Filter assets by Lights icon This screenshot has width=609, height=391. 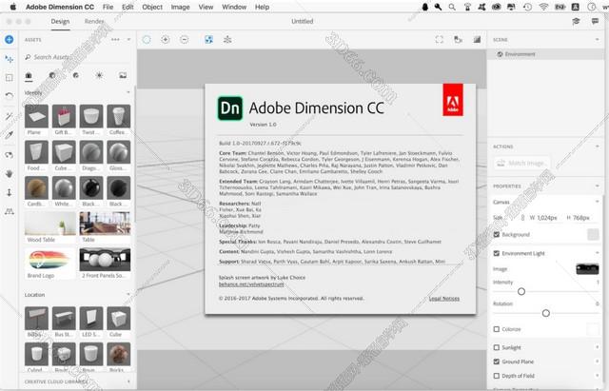(x=100, y=75)
